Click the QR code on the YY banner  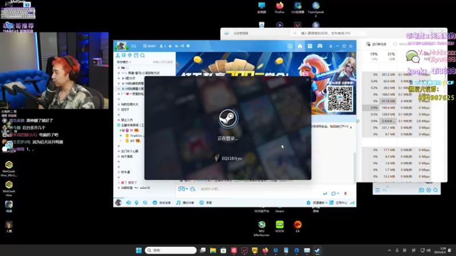pyautogui.click(x=340, y=98)
